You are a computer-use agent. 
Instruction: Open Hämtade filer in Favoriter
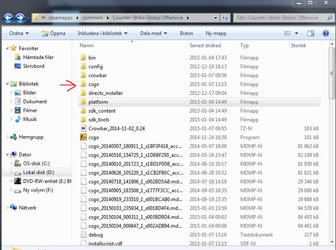pos(38,57)
